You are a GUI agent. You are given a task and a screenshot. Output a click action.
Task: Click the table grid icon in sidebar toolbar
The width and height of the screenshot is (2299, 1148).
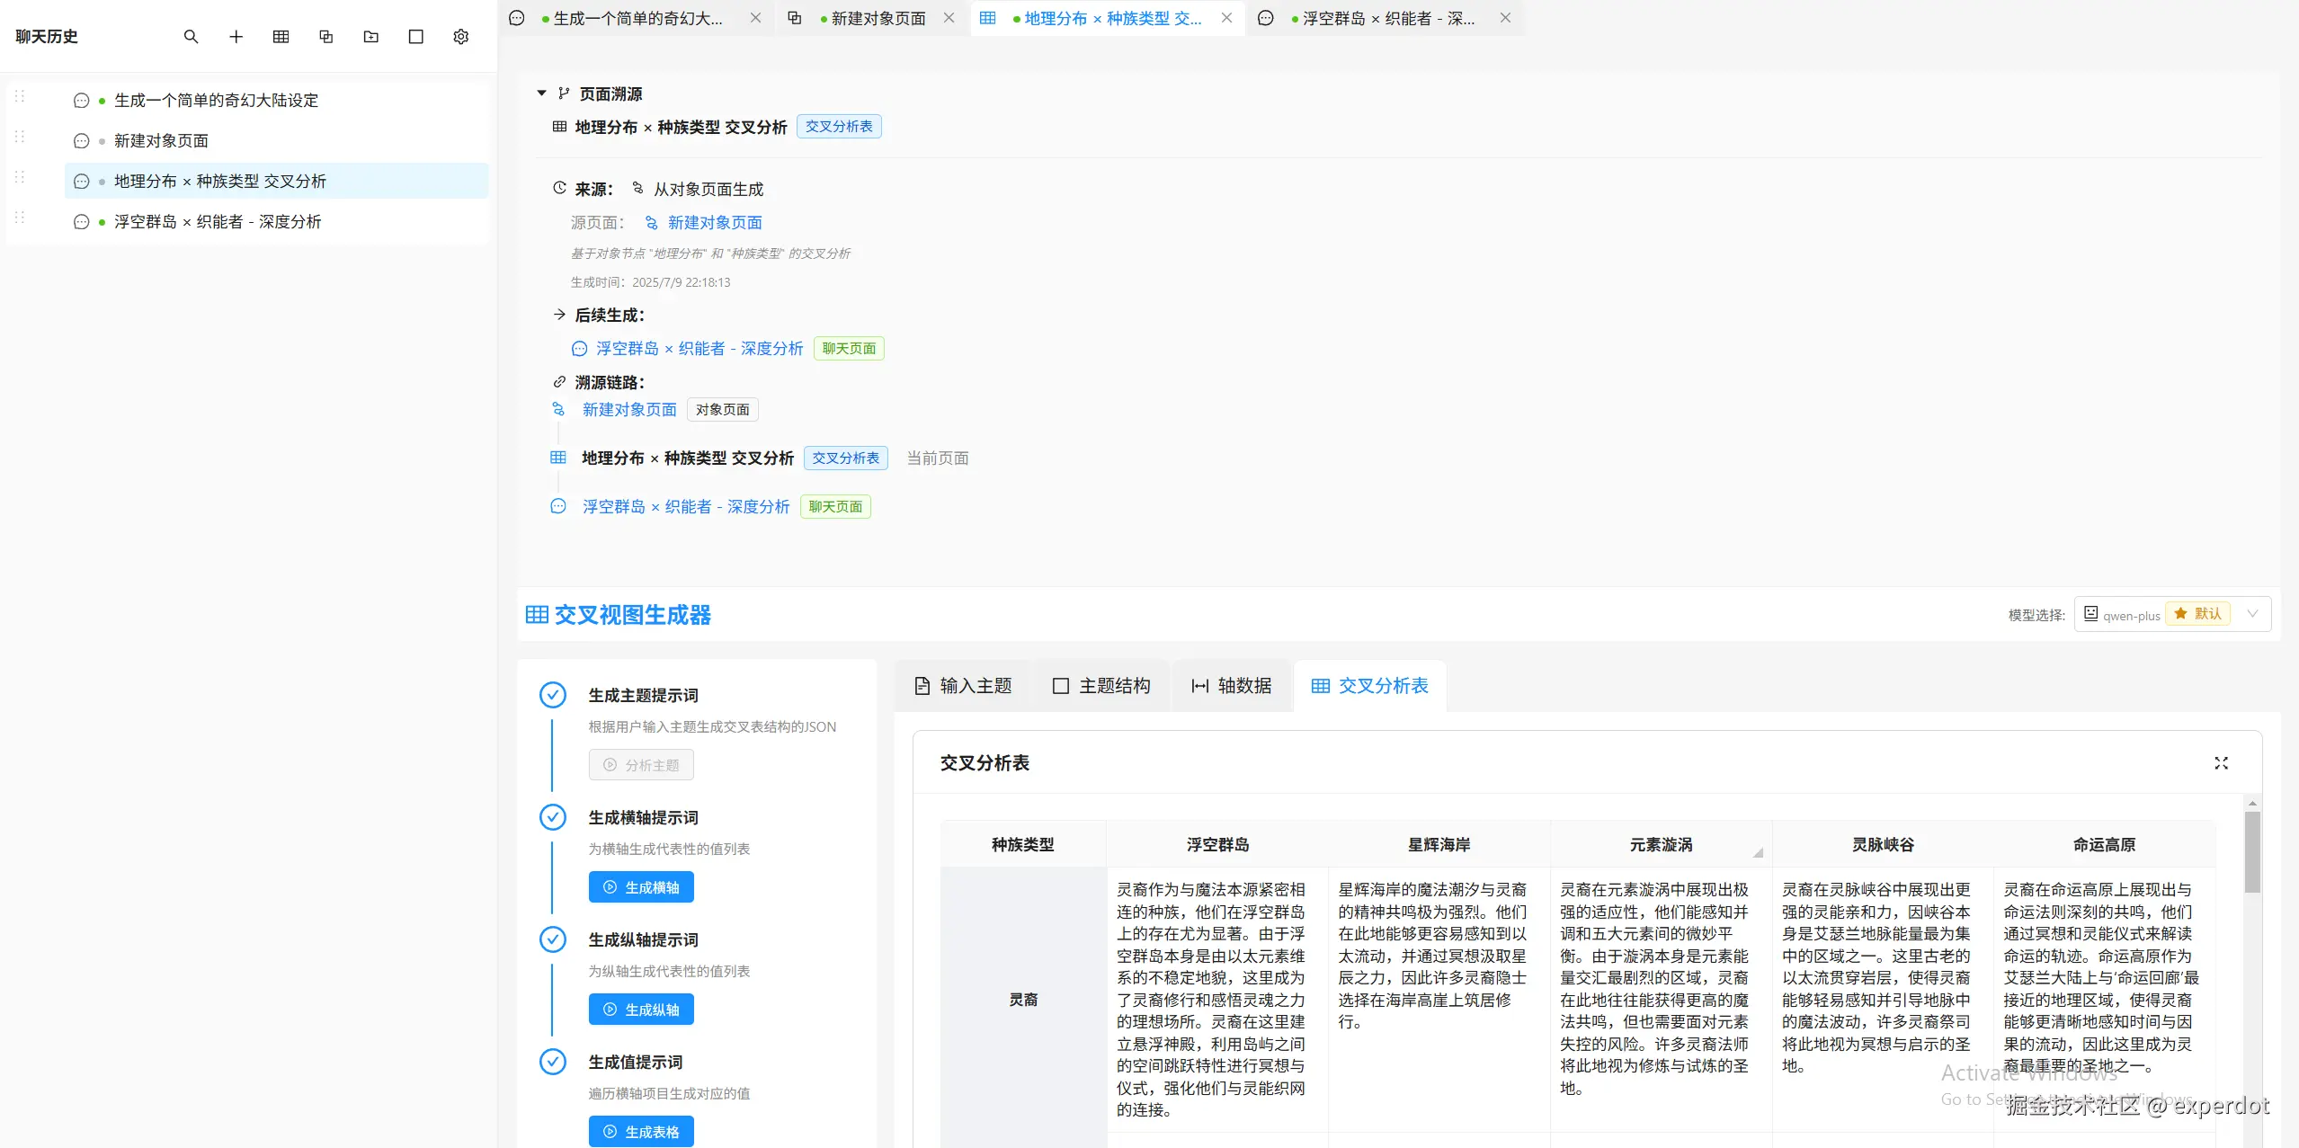tap(281, 37)
